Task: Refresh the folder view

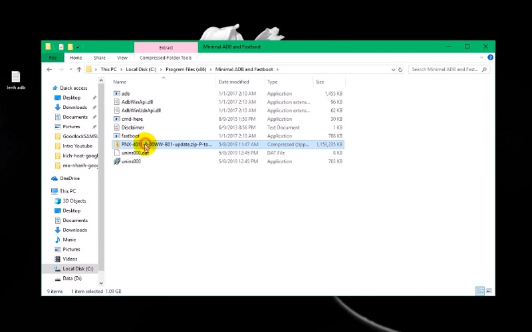Action: coord(400,70)
